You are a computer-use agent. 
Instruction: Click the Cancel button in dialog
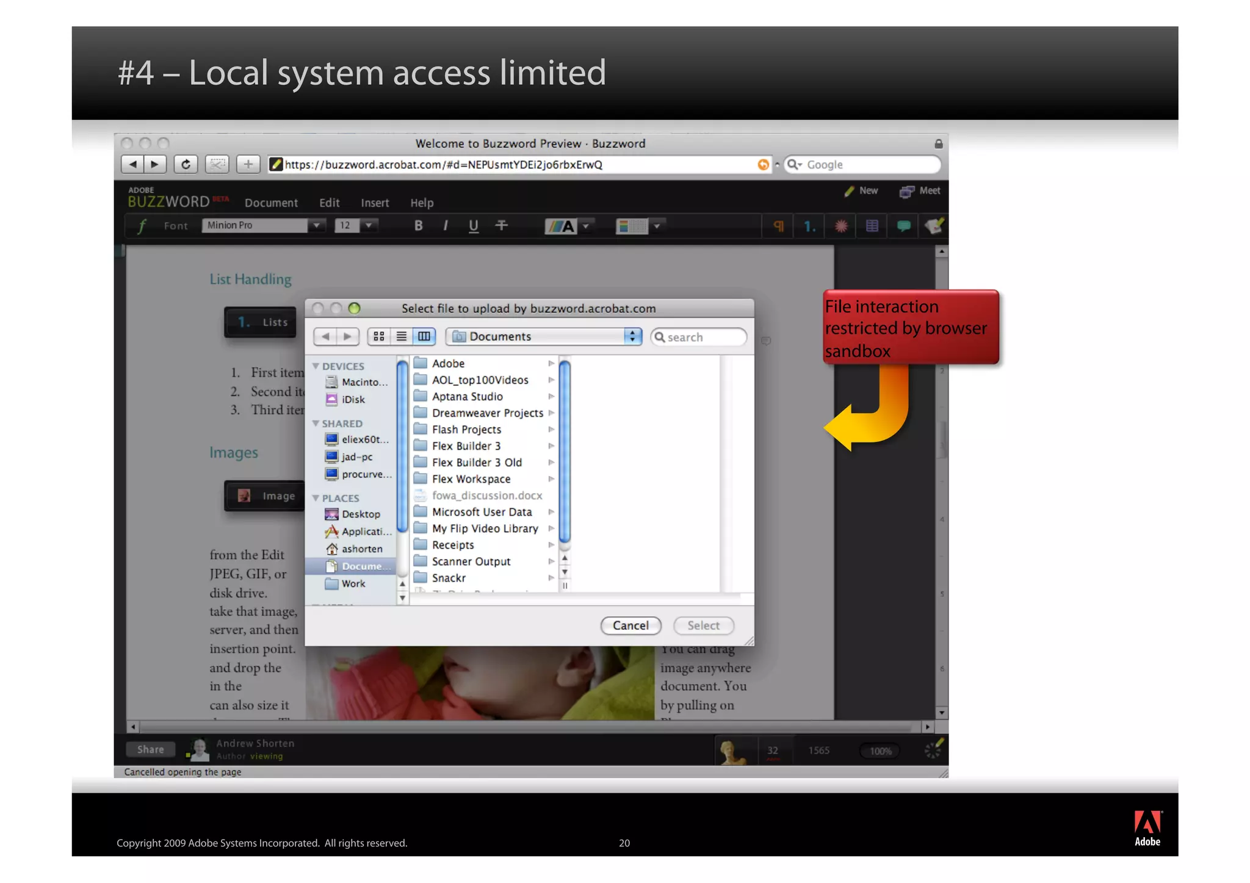point(630,625)
